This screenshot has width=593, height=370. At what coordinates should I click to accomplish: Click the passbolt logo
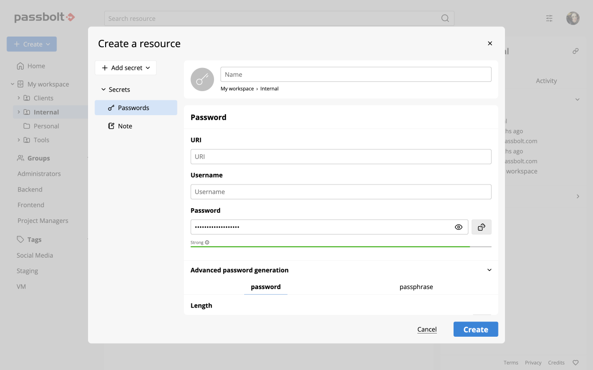click(44, 17)
